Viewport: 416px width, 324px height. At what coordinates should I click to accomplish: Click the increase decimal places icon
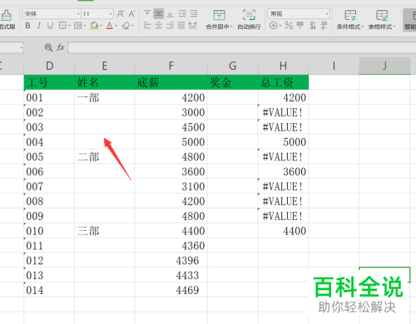(312, 26)
